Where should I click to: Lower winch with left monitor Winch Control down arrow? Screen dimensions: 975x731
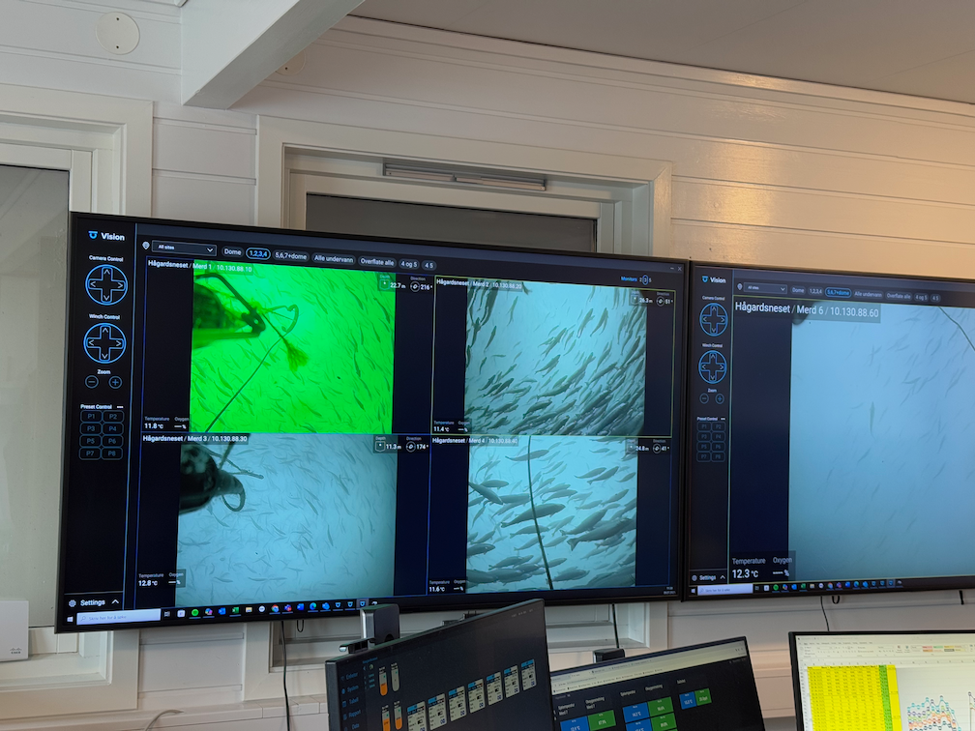point(104,356)
